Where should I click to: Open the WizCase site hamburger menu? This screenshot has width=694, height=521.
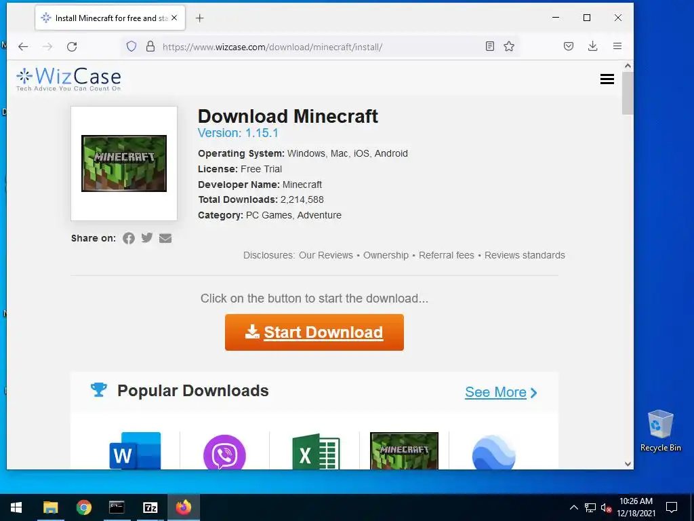click(607, 79)
